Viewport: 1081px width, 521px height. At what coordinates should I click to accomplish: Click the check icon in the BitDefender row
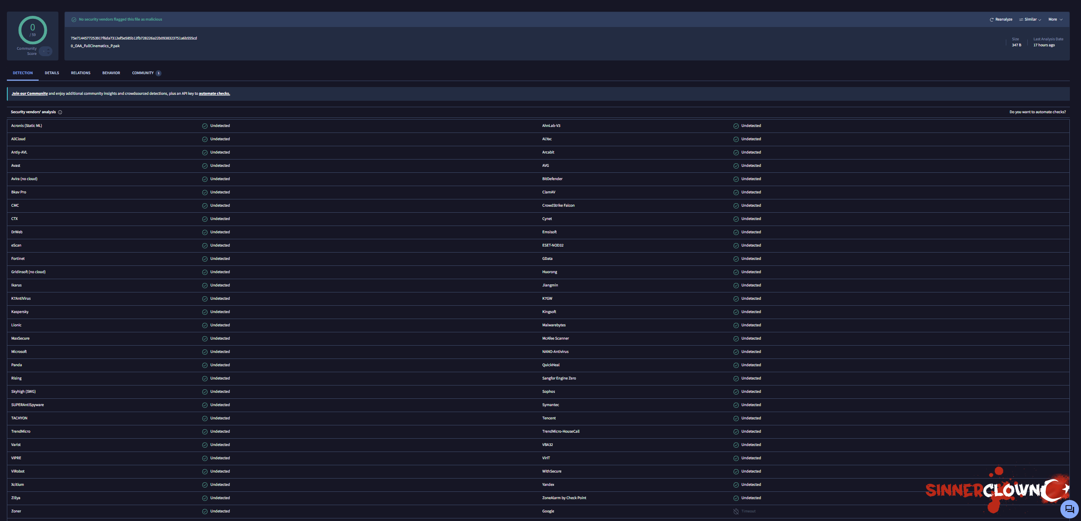click(x=736, y=179)
